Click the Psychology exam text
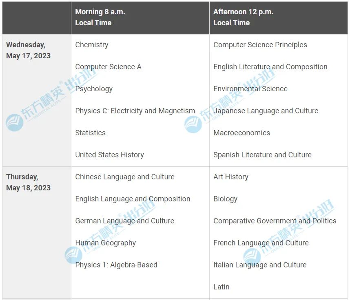350x300 pixels. pos(94,89)
